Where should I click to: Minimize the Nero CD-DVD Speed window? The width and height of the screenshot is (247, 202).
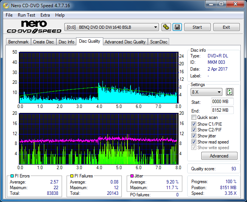(x=211, y=4)
